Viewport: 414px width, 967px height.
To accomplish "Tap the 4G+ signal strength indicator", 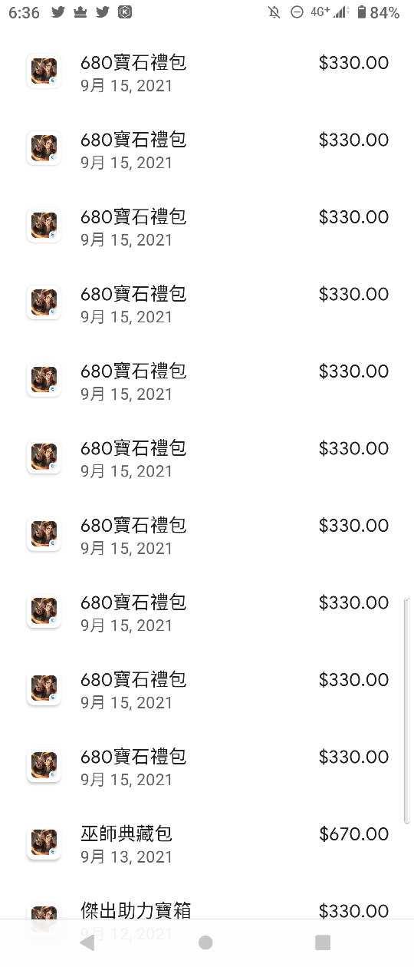I will tap(330, 12).
